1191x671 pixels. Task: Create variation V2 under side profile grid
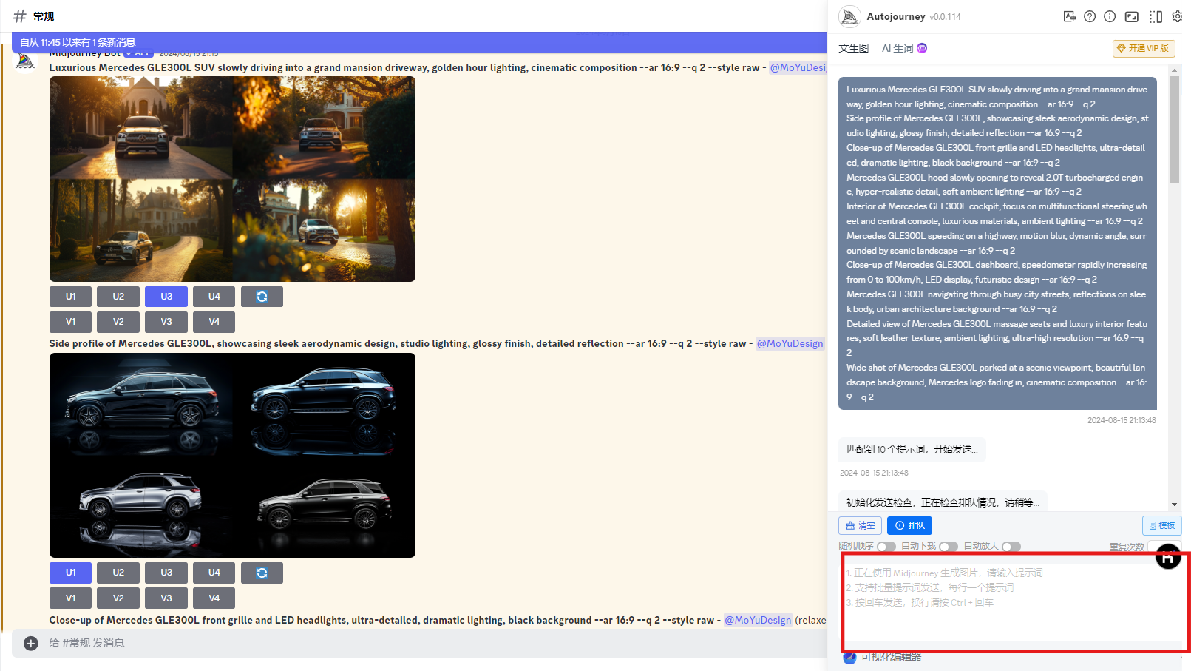tap(118, 598)
